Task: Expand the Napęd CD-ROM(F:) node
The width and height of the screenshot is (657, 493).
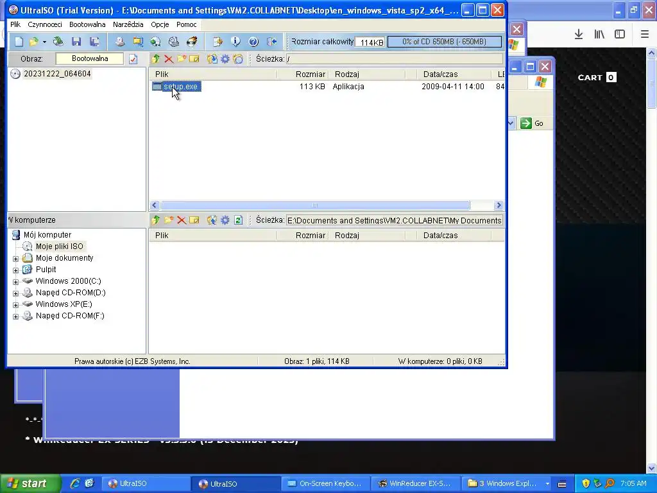Action: tap(15, 316)
